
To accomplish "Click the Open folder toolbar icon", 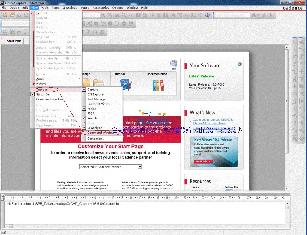I will pyautogui.click(x=12, y=15).
